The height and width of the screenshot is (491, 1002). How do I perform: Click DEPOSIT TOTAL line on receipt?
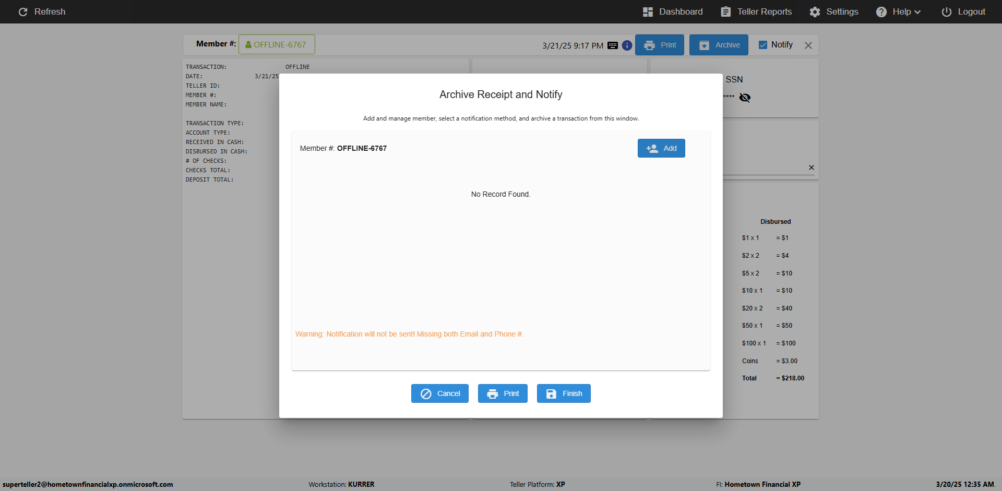point(209,179)
